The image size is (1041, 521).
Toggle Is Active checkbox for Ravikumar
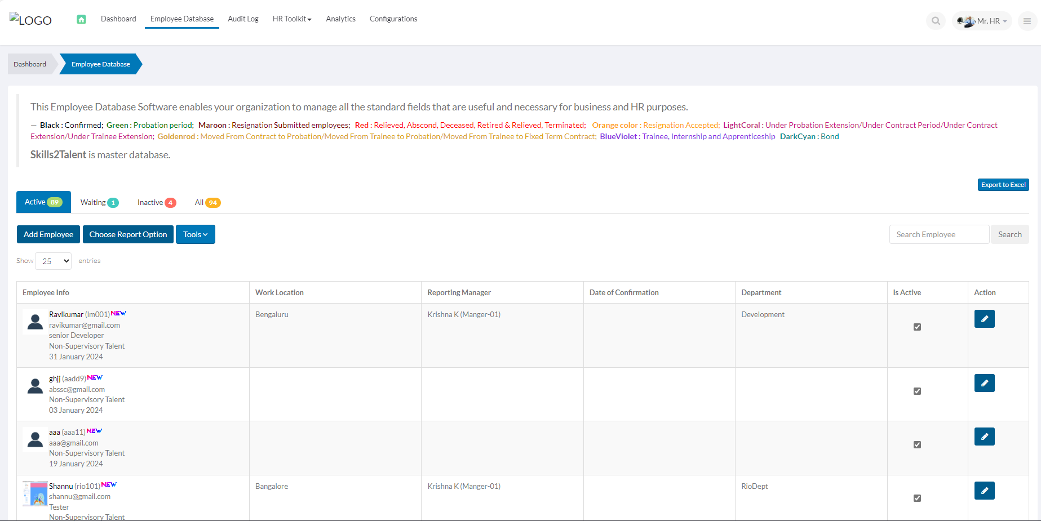(917, 327)
